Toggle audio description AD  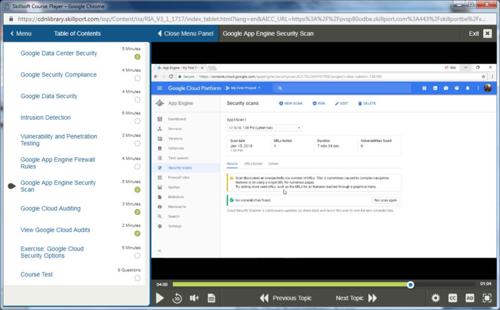pos(470,298)
